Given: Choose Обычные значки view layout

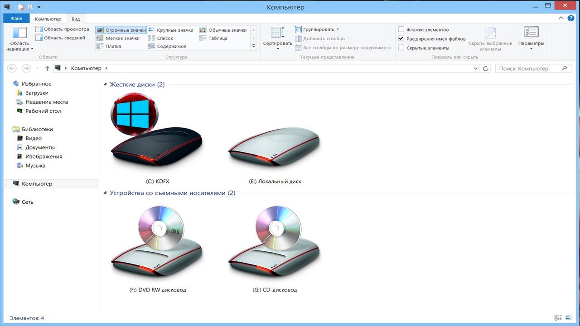Looking at the screenshot, I should tap(223, 30).
